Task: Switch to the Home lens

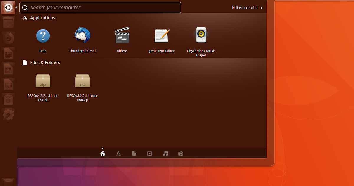Action: coord(103,154)
